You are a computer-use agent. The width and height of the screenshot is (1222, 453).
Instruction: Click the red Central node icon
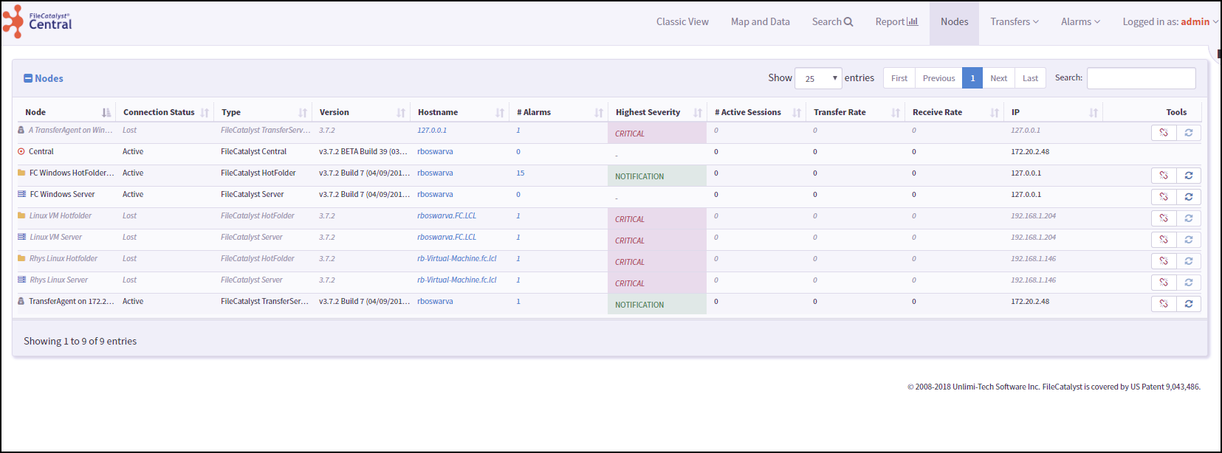[x=21, y=151]
